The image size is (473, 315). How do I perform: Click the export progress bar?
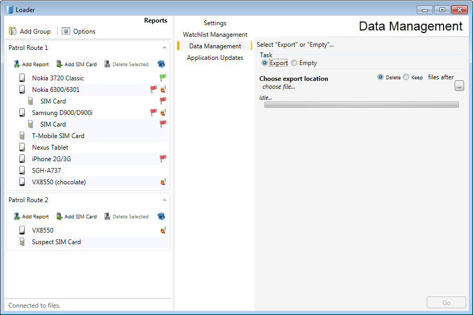[362, 104]
